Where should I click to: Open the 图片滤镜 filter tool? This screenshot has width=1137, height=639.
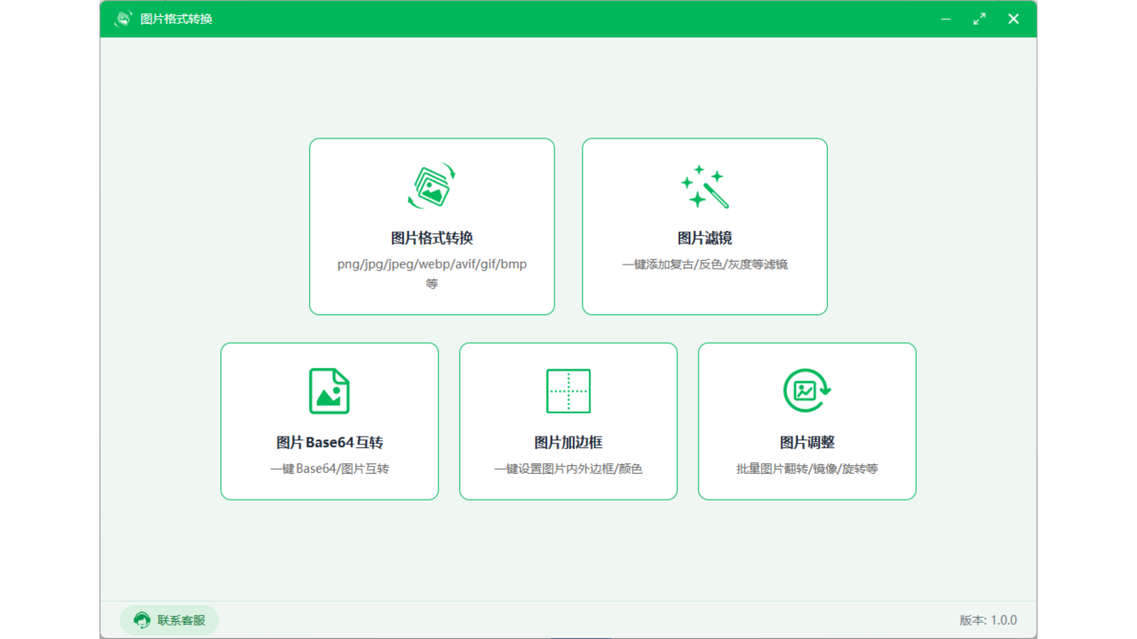tap(704, 226)
